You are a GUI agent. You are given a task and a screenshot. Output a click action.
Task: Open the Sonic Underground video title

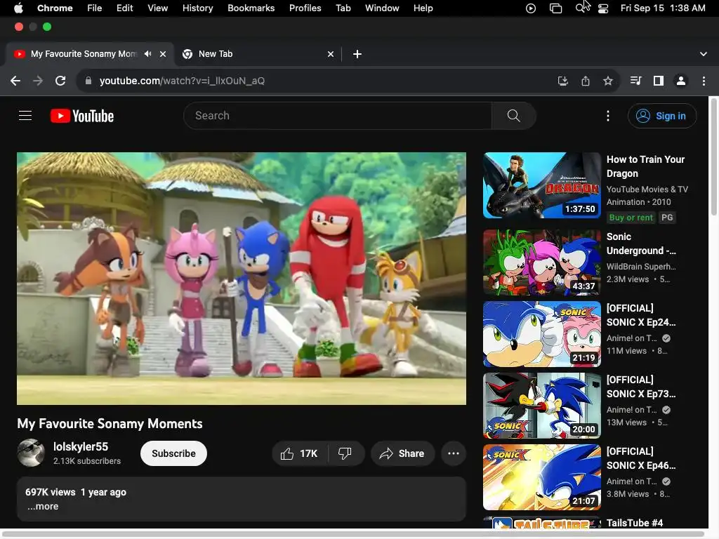640,244
